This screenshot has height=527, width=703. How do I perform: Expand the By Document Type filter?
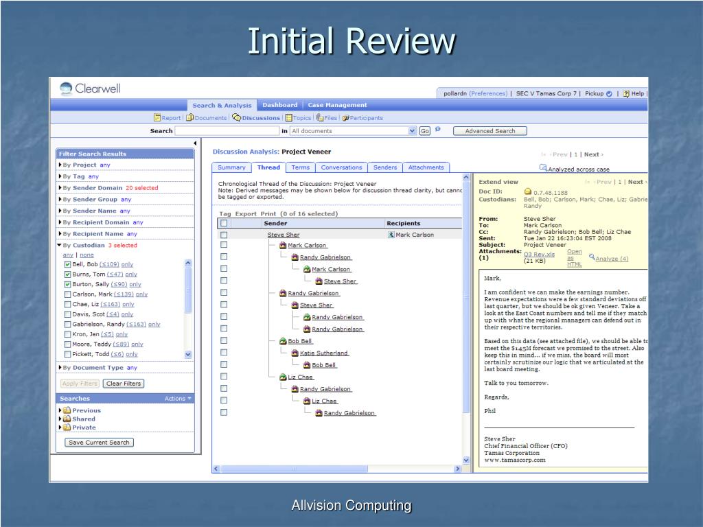click(x=60, y=368)
